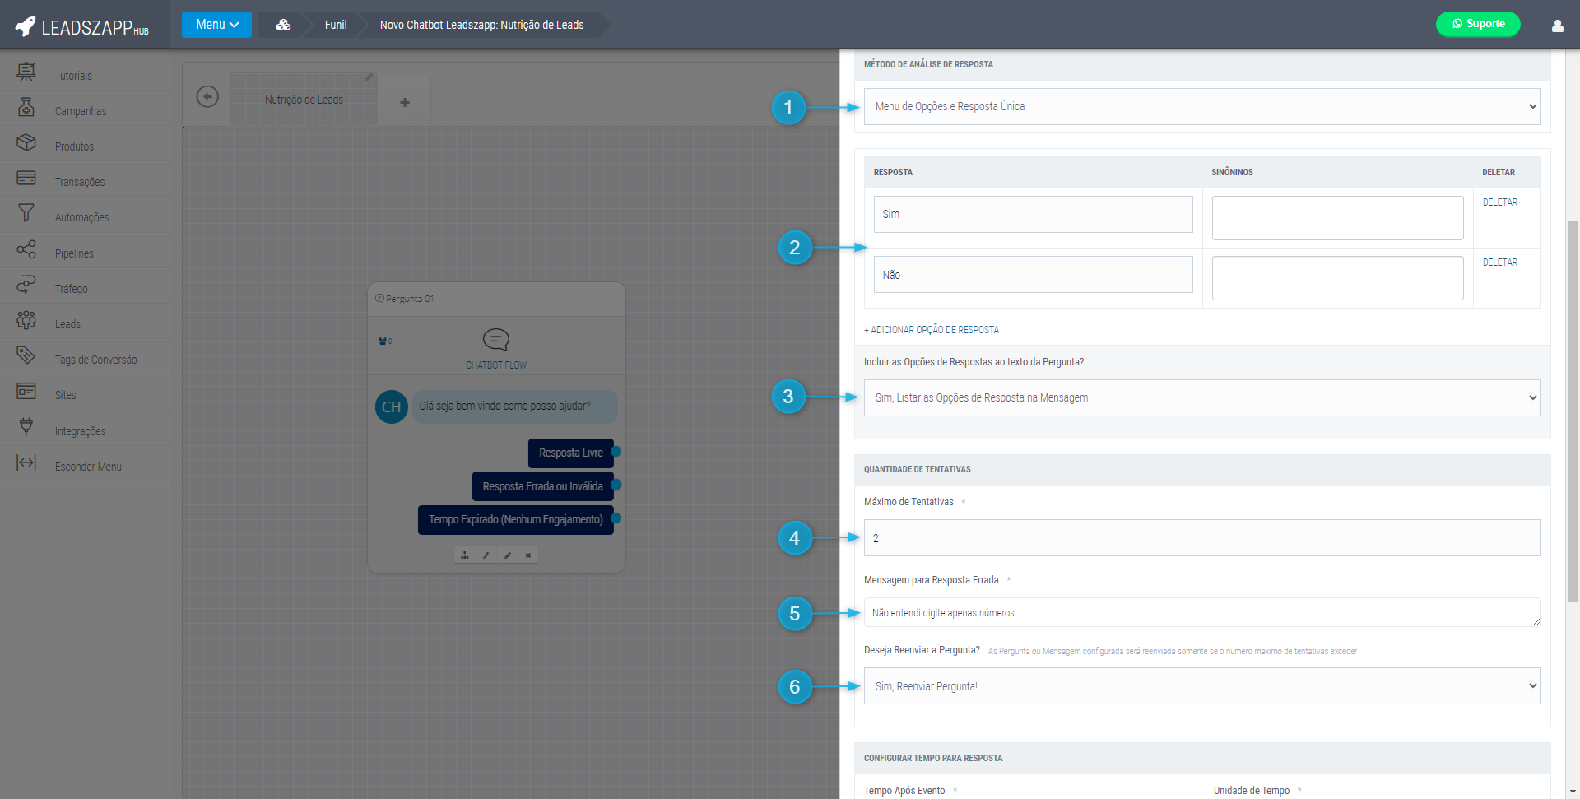Image resolution: width=1580 pixels, height=799 pixels.
Task: Click the circled back arrow icon
Action: click(x=207, y=97)
